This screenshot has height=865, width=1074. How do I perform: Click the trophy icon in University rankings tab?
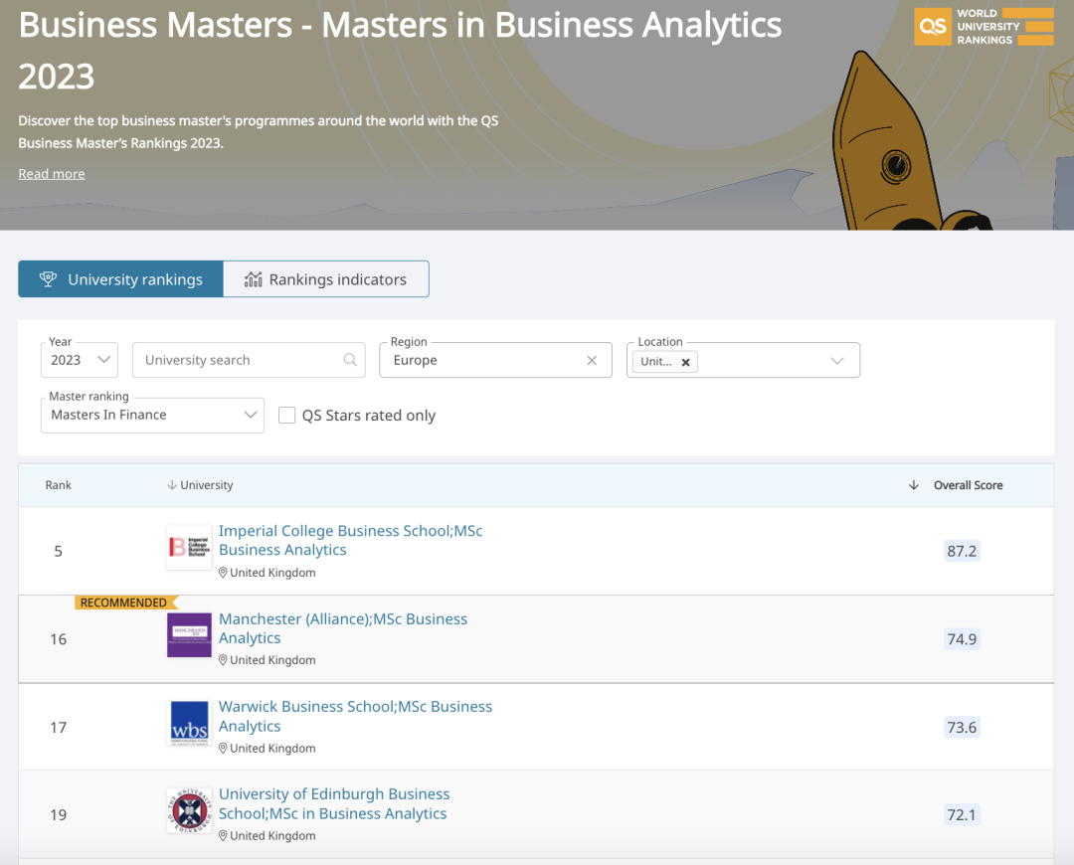[48, 278]
